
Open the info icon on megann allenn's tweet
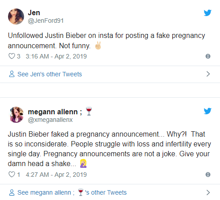click(x=208, y=175)
